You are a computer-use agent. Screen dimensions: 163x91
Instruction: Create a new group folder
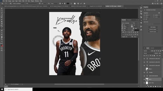coord(156,86)
